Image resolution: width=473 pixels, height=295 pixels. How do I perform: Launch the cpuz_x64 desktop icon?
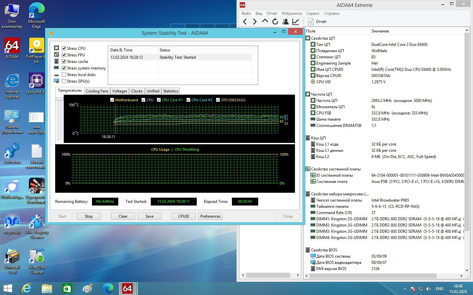point(36,83)
